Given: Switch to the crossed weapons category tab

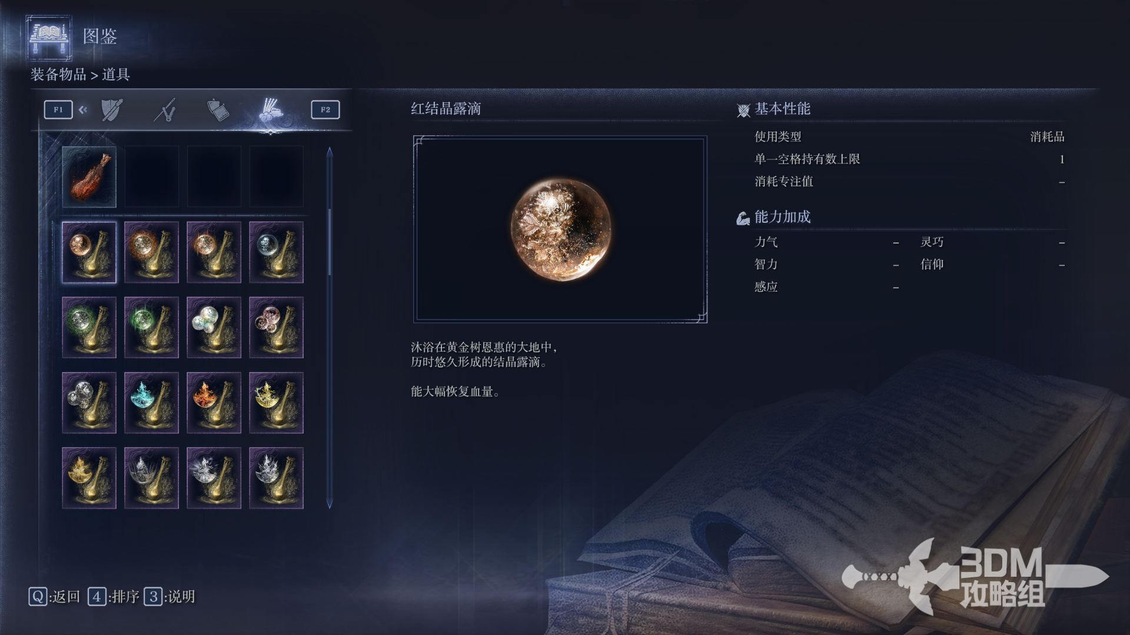Looking at the screenshot, I should [165, 110].
